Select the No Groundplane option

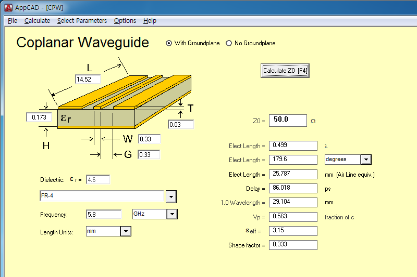click(229, 43)
